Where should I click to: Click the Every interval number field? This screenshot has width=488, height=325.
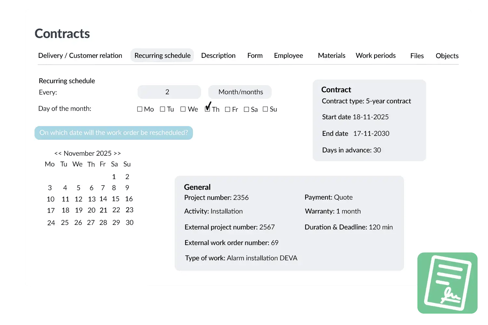pos(169,92)
